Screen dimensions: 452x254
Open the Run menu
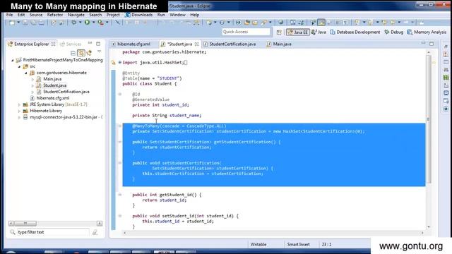(x=161, y=15)
